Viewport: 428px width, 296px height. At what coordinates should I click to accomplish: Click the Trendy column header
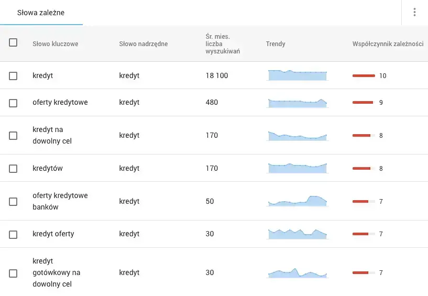pos(276,44)
